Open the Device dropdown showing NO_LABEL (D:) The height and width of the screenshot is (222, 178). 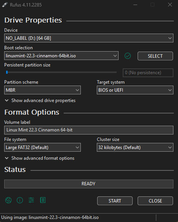pos(89,38)
